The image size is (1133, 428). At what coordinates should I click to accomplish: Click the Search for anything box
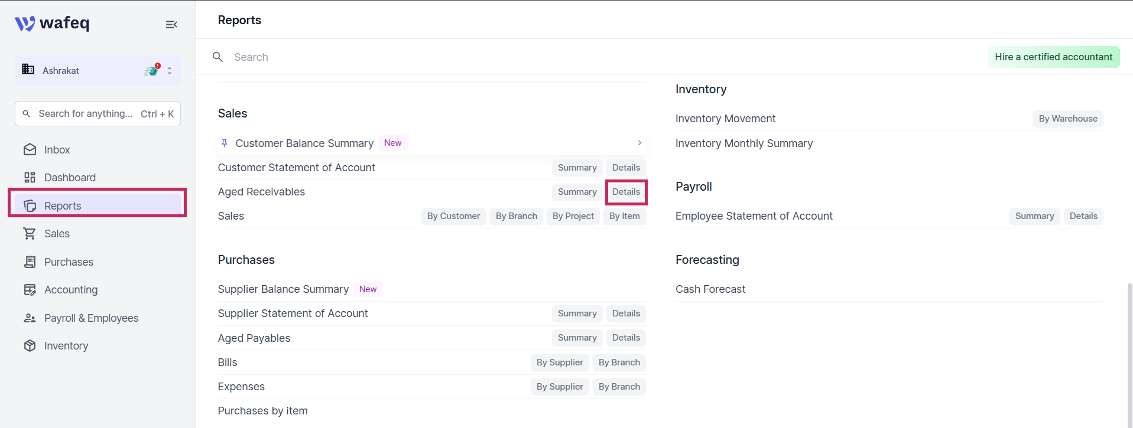tap(98, 113)
